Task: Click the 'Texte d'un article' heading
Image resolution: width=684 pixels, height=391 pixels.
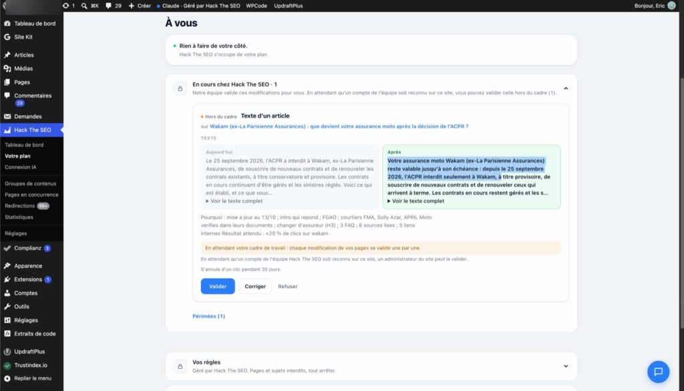Action: tap(265, 116)
